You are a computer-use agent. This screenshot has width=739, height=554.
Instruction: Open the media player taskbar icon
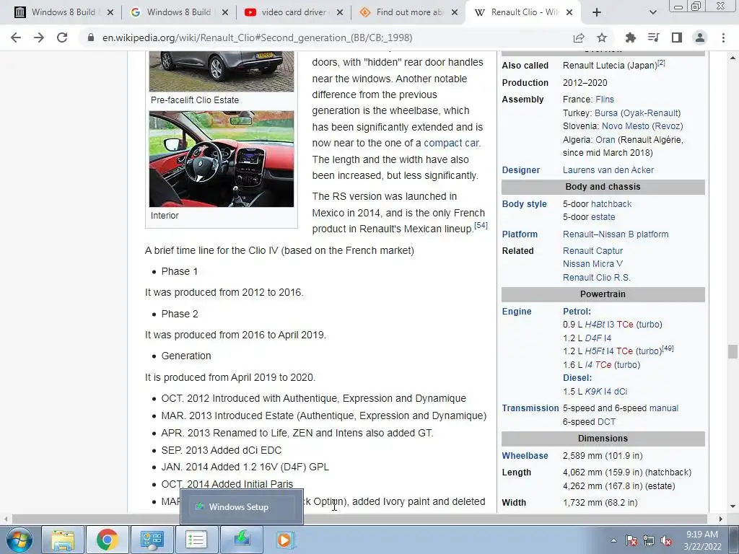tap(284, 540)
